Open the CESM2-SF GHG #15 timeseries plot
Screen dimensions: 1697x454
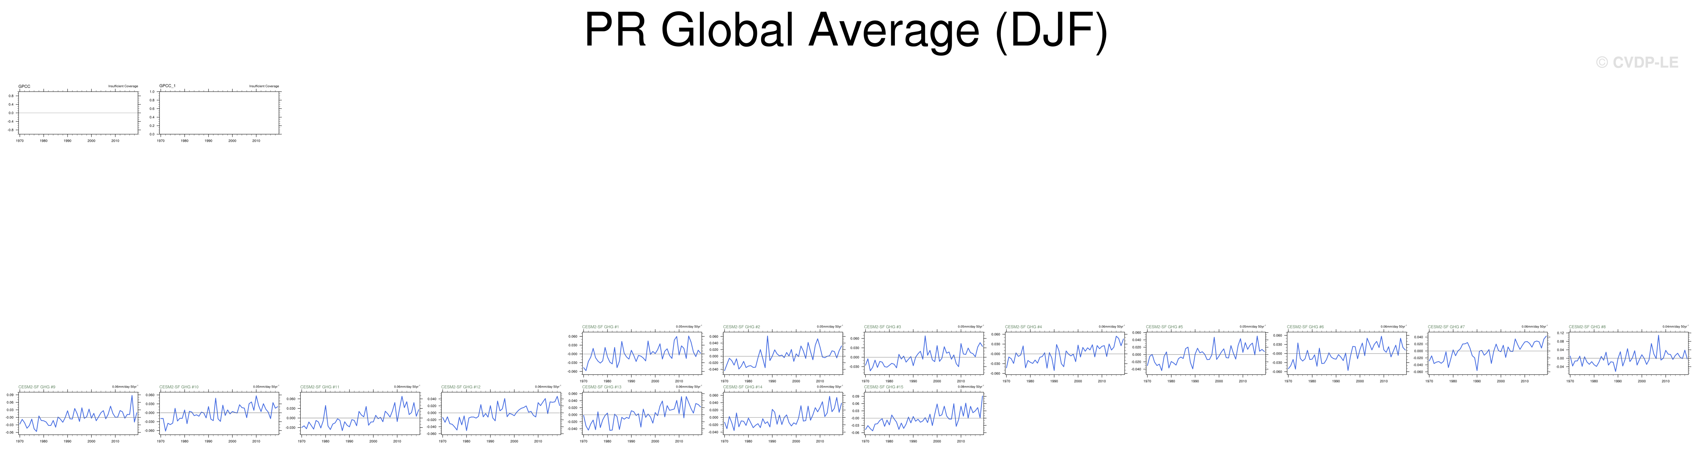(924, 413)
